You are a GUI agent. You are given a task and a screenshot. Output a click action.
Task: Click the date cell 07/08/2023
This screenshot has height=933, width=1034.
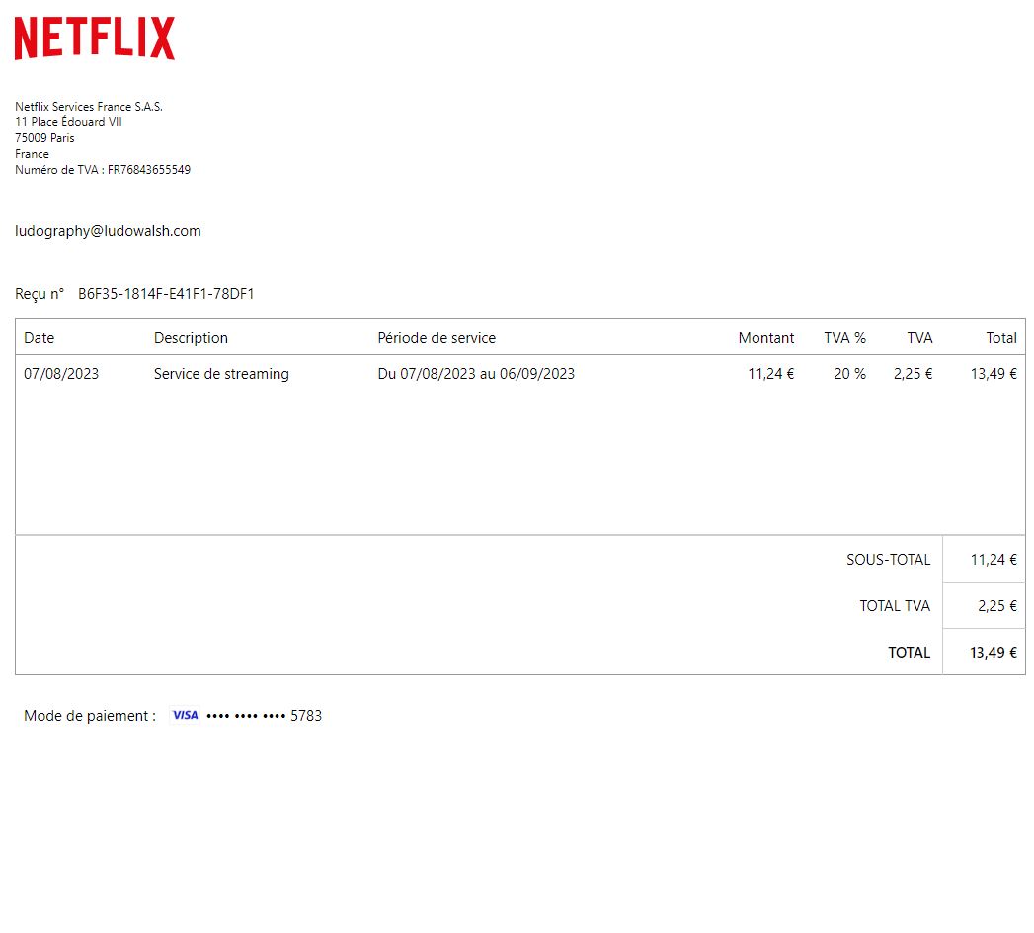(61, 374)
